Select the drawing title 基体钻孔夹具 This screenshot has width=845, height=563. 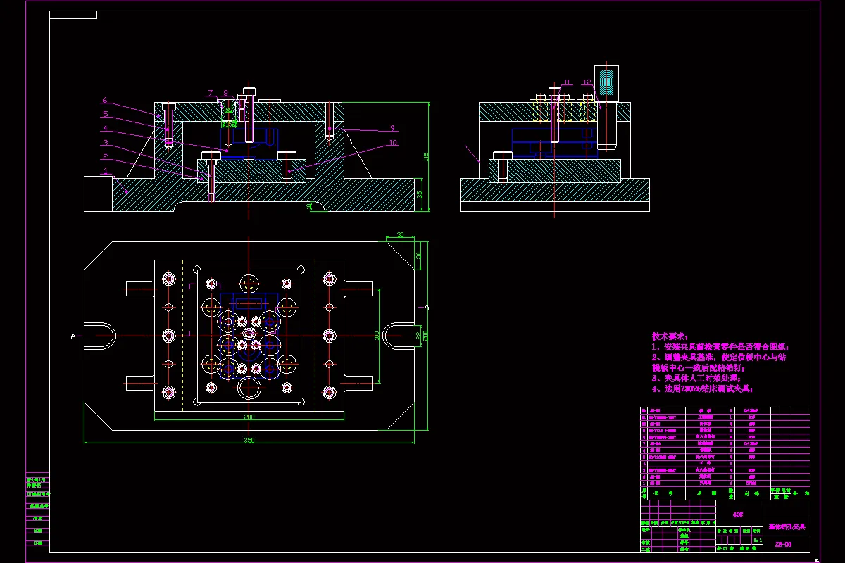[787, 526]
